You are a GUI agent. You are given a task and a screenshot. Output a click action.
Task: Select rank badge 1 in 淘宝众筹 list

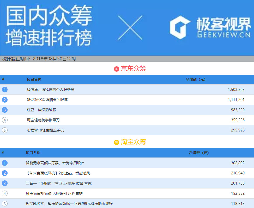pyautogui.click(x=4, y=163)
